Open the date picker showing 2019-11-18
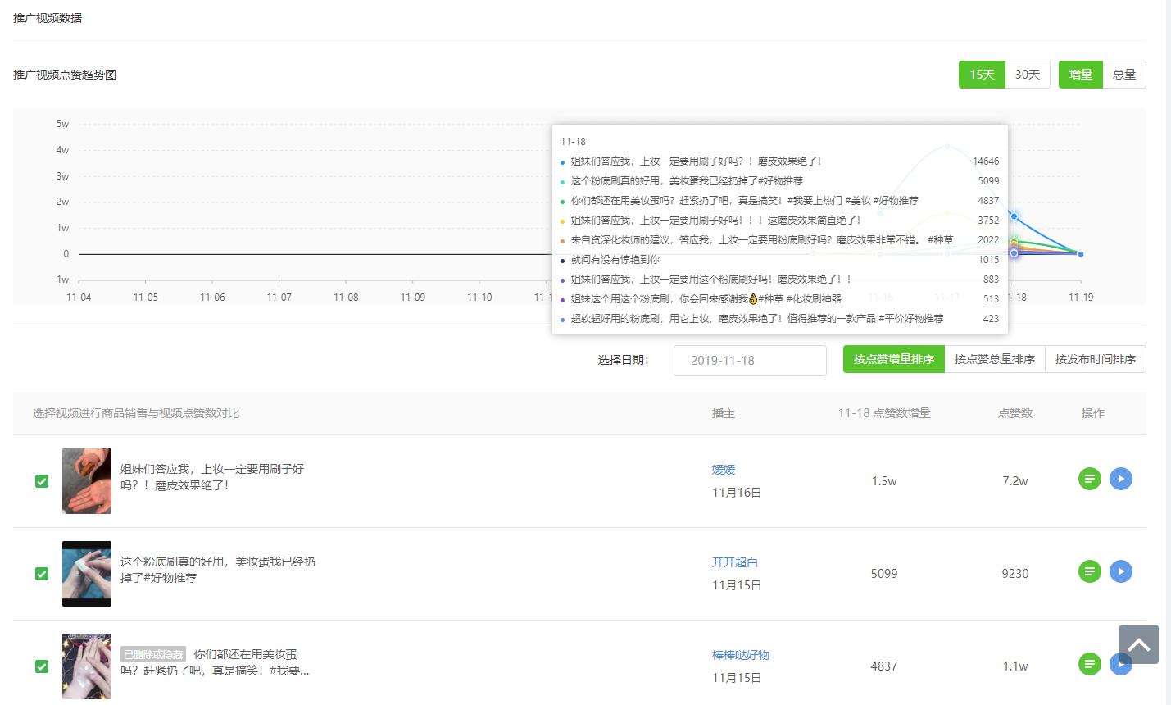Viewport: 1171px width, 705px height. point(750,361)
